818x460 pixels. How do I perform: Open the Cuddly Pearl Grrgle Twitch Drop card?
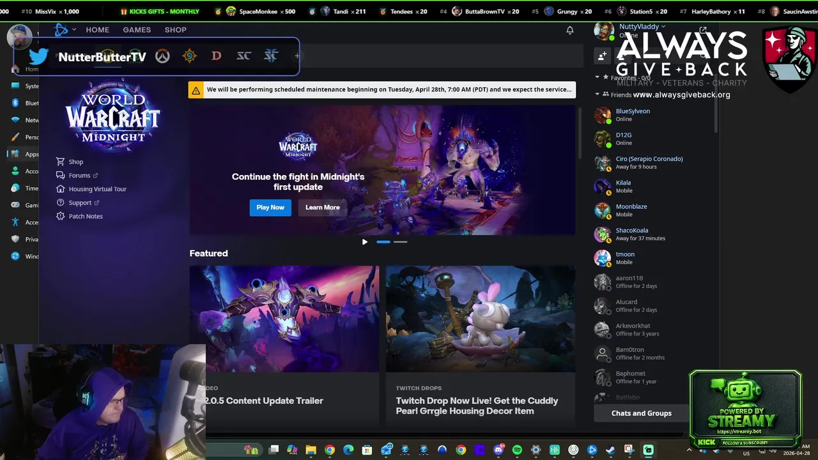[x=481, y=345]
